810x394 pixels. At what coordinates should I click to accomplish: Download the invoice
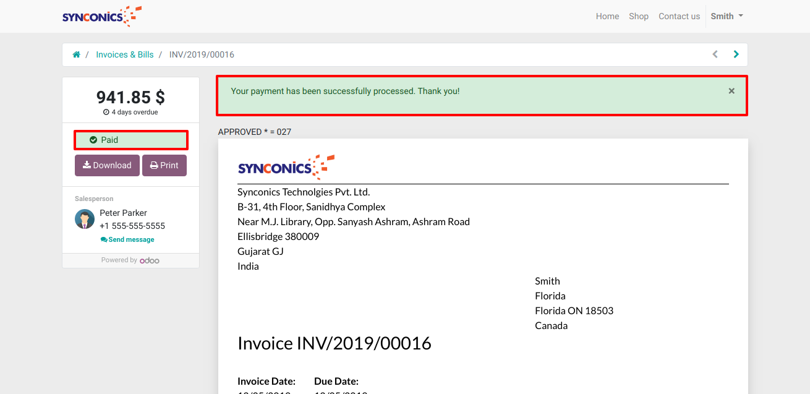tap(107, 165)
